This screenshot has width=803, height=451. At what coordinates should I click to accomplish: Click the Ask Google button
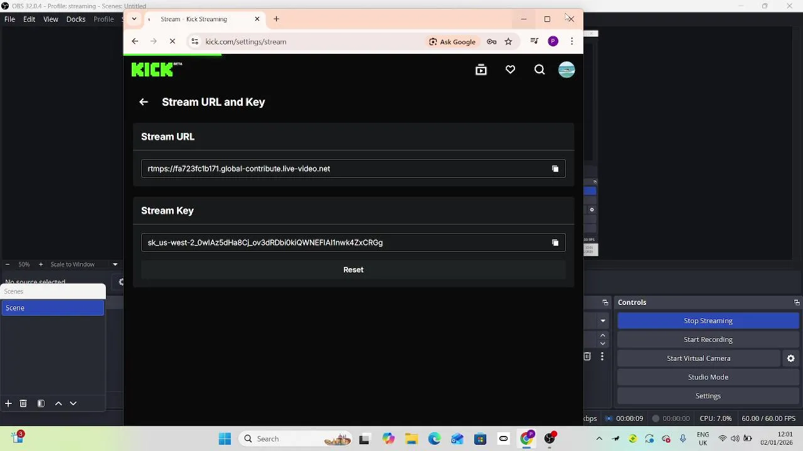[452, 41]
